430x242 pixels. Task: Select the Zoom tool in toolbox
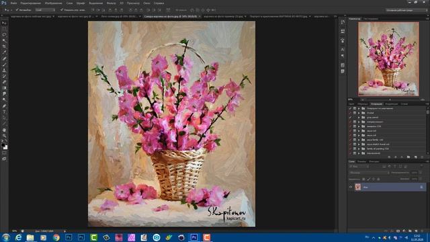click(x=4, y=136)
